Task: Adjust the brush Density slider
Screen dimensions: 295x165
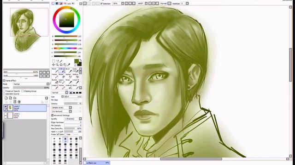Action: [73, 104]
